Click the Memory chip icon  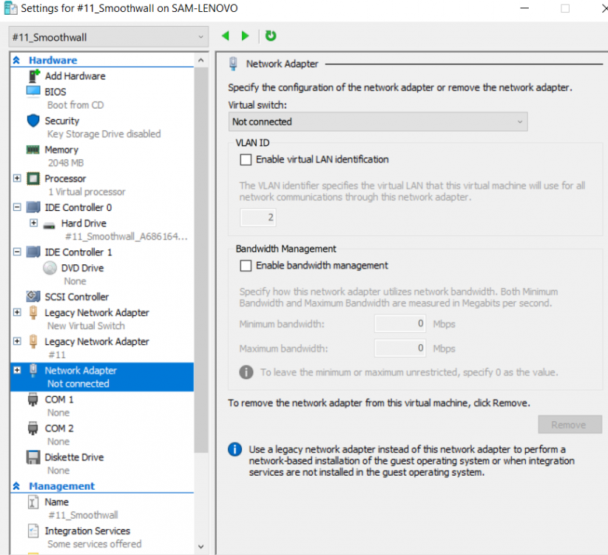point(33,149)
